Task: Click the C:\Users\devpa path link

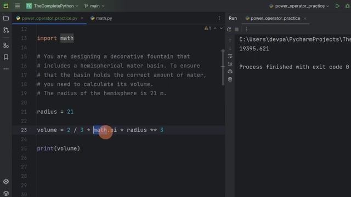Action: (x=295, y=39)
